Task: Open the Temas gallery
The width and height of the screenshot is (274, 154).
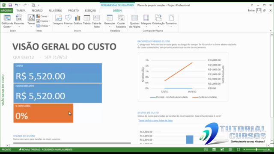Action: point(31,21)
